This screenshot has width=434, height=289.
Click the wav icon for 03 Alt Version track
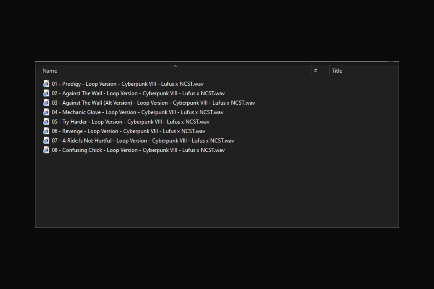46,103
